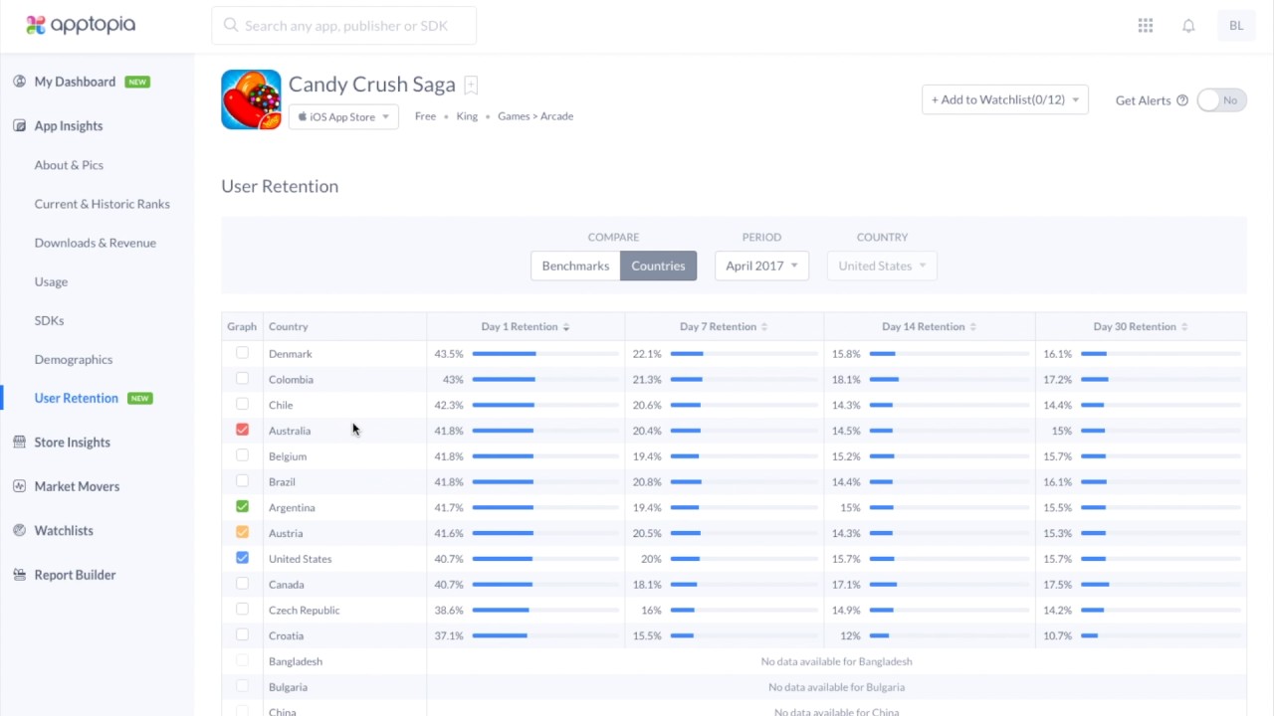Open Add to Watchlist dropdown
The height and width of the screenshot is (716, 1274).
point(1004,99)
